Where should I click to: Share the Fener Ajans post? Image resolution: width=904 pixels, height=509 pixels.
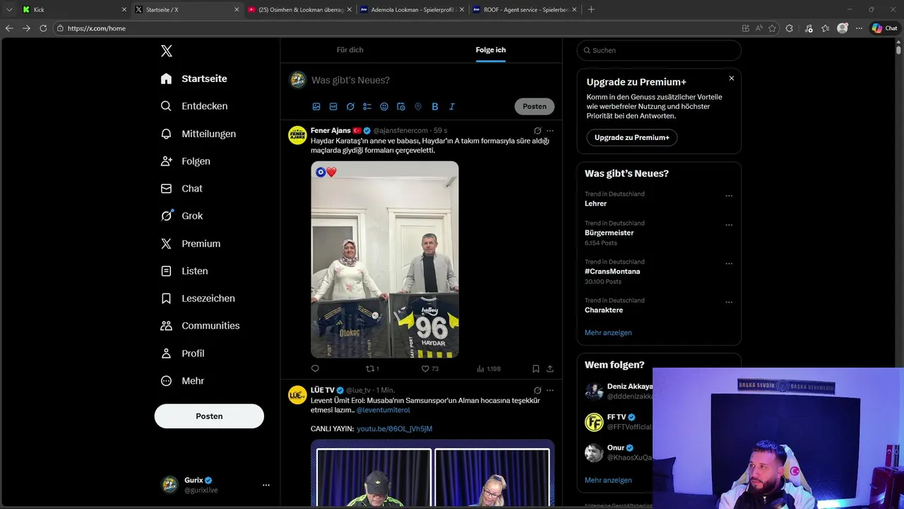[x=550, y=368]
